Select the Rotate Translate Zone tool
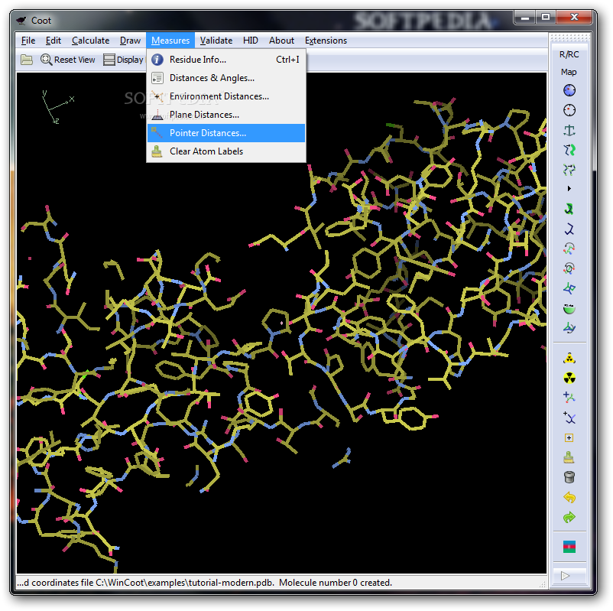Screen dimensions: 613x611 [569, 169]
